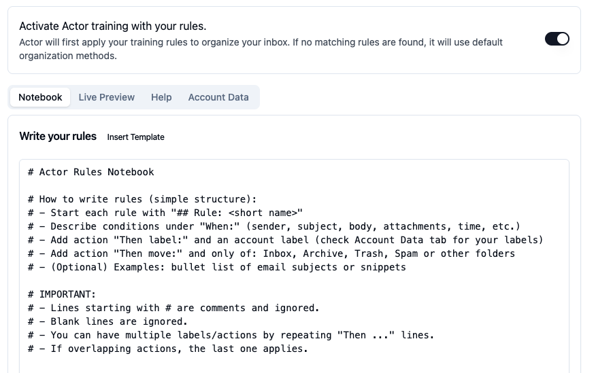
Task: Click the '(Optional) Examples' comment line
Action: point(216,268)
